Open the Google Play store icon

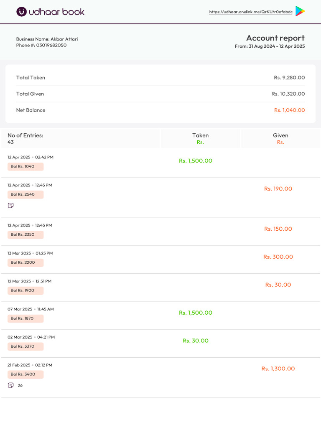(300, 11)
